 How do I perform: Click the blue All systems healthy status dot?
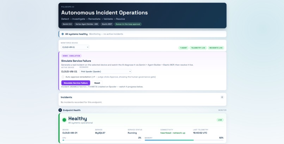point(63,34)
